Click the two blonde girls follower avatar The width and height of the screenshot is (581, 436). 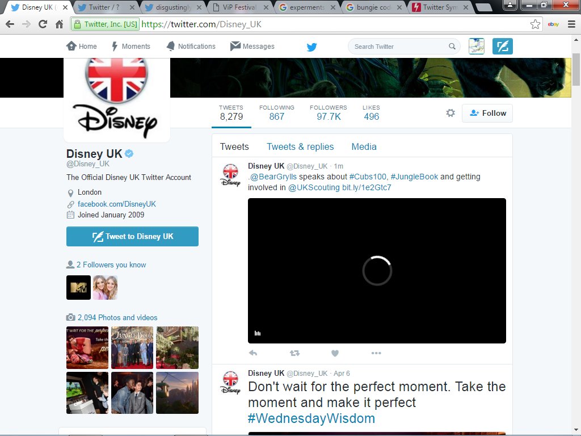tap(105, 287)
